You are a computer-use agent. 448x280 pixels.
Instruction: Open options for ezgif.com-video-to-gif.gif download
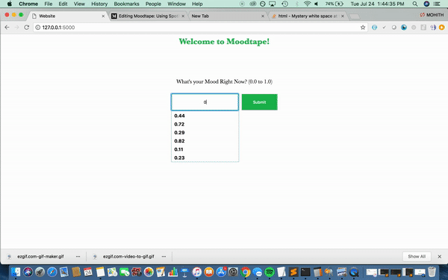[164, 256]
